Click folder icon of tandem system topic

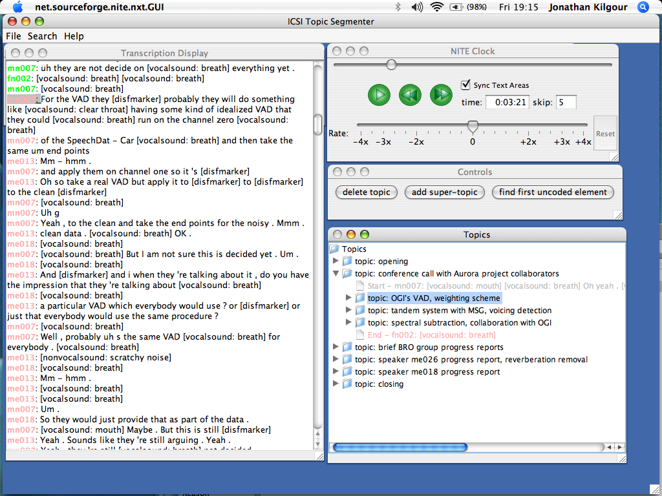pyautogui.click(x=360, y=310)
